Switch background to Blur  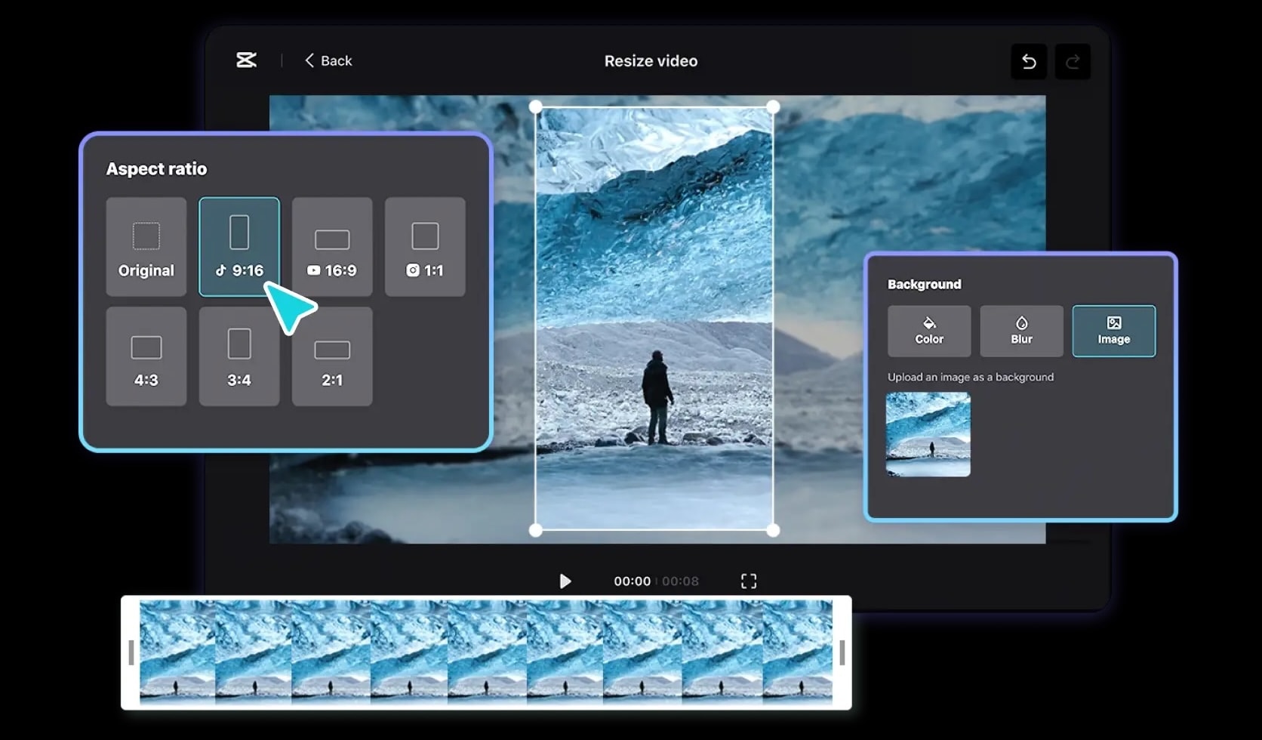coord(1022,331)
